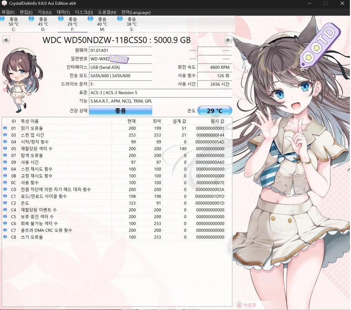Click the 최악 column header
The image size is (351, 310).
pos(150,121)
